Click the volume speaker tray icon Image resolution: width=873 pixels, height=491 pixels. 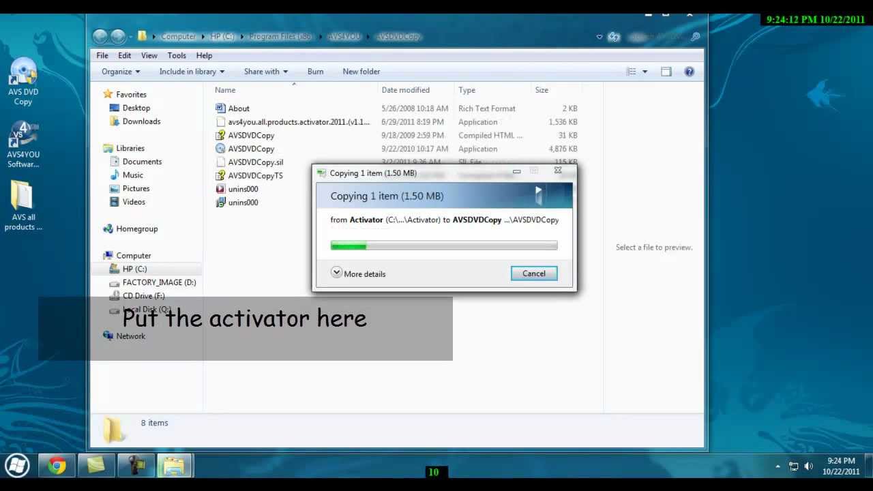click(x=808, y=466)
